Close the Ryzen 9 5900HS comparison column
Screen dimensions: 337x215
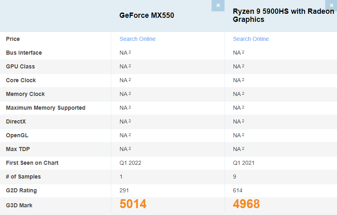(331, 5)
